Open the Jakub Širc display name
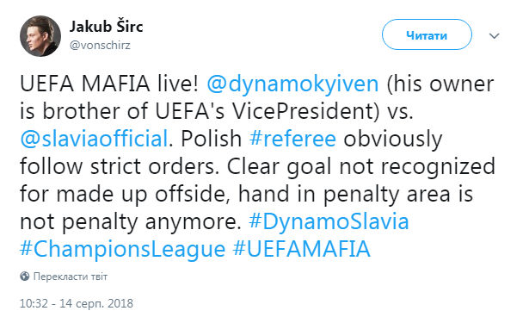The width and height of the screenshot is (529, 317). (x=107, y=27)
